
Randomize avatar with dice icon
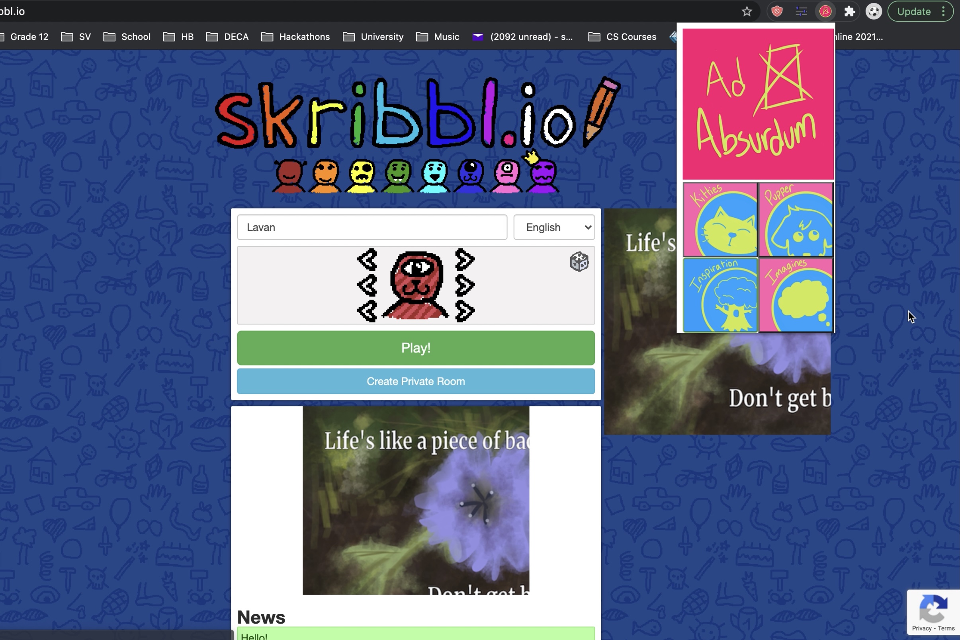point(579,261)
